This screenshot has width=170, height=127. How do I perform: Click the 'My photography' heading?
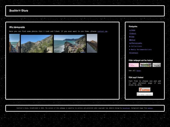coord(17,27)
